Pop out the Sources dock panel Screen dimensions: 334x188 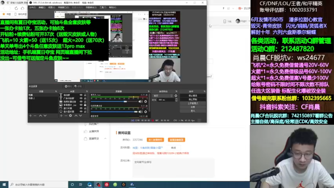point(87,91)
